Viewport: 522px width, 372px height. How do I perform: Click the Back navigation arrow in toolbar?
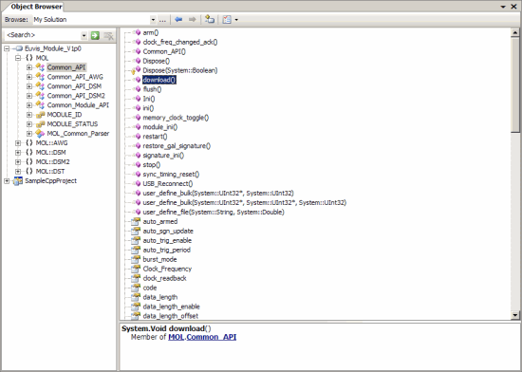(178, 19)
